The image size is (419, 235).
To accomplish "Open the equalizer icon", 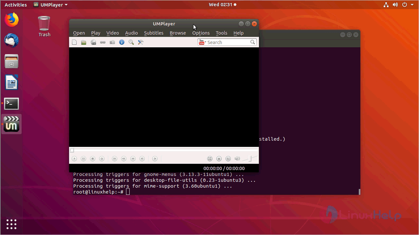I will 228,159.
